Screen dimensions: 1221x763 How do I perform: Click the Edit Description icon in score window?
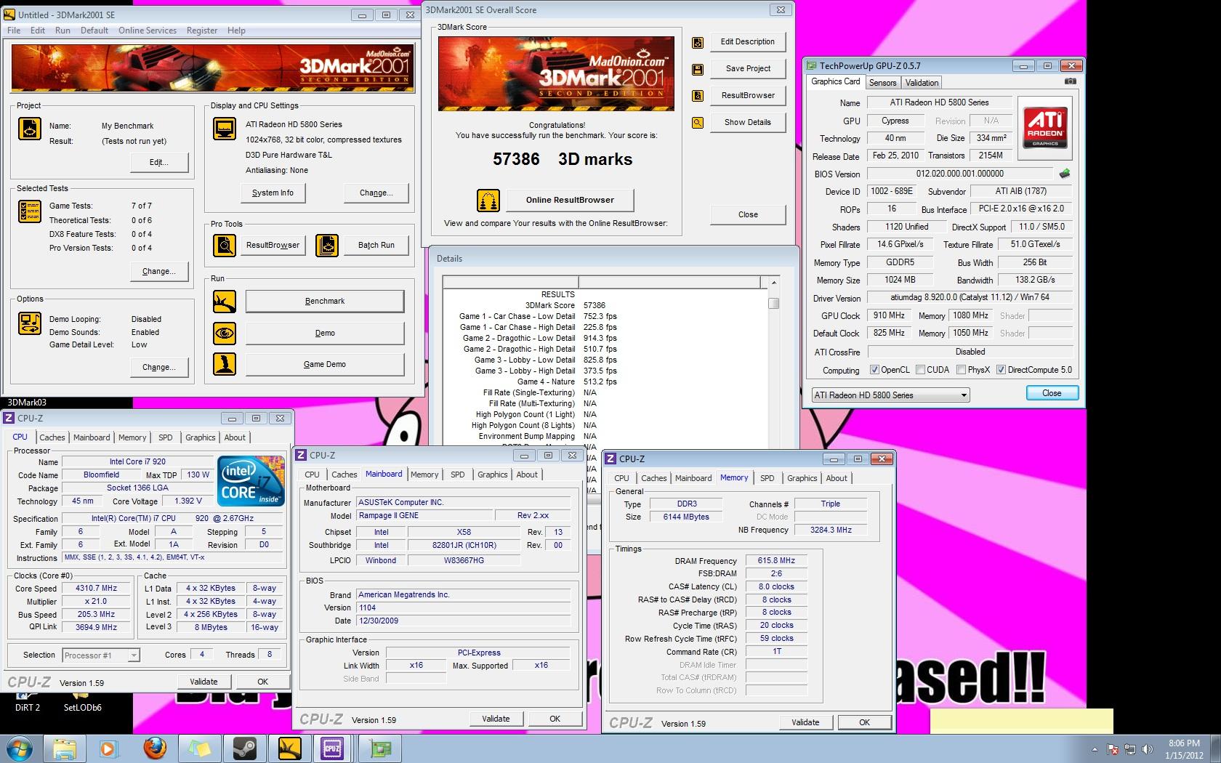point(698,42)
